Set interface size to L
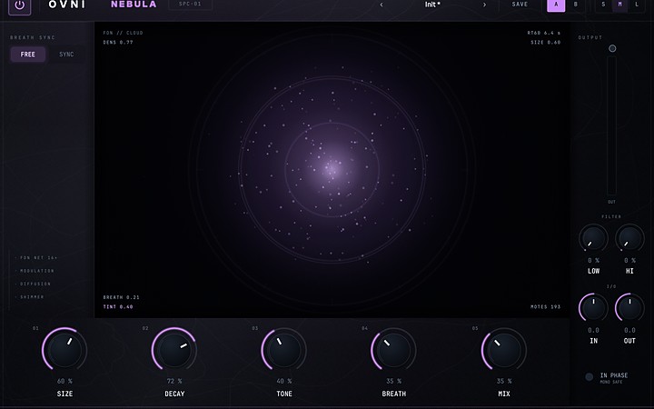 pyautogui.click(x=637, y=5)
